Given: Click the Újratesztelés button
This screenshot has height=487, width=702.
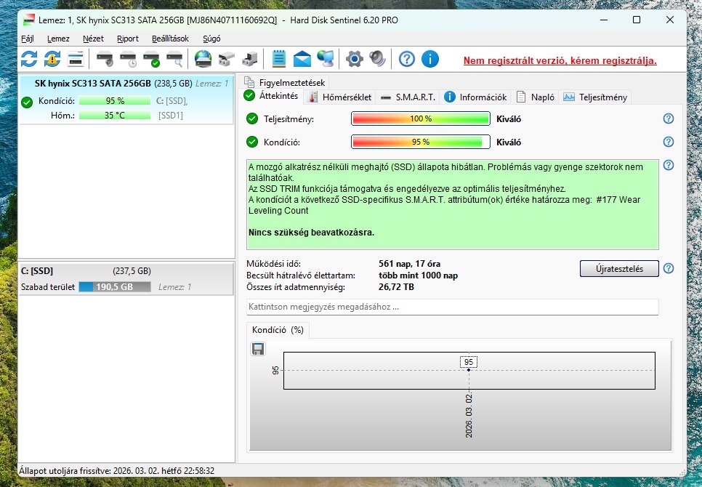Looking at the screenshot, I should tap(619, 268).
